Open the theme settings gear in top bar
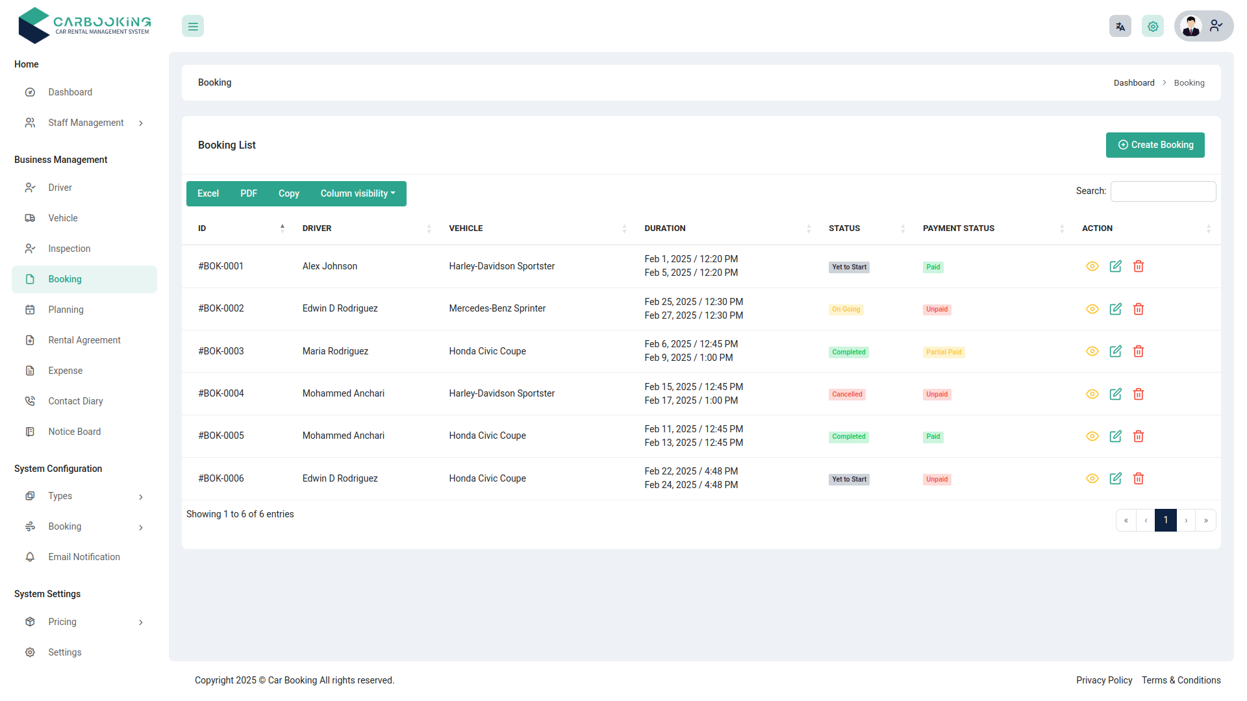 [1153, 26]
